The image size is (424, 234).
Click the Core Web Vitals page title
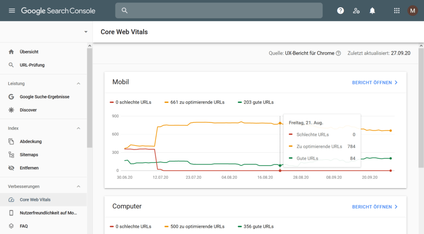[x=124, y=32]
